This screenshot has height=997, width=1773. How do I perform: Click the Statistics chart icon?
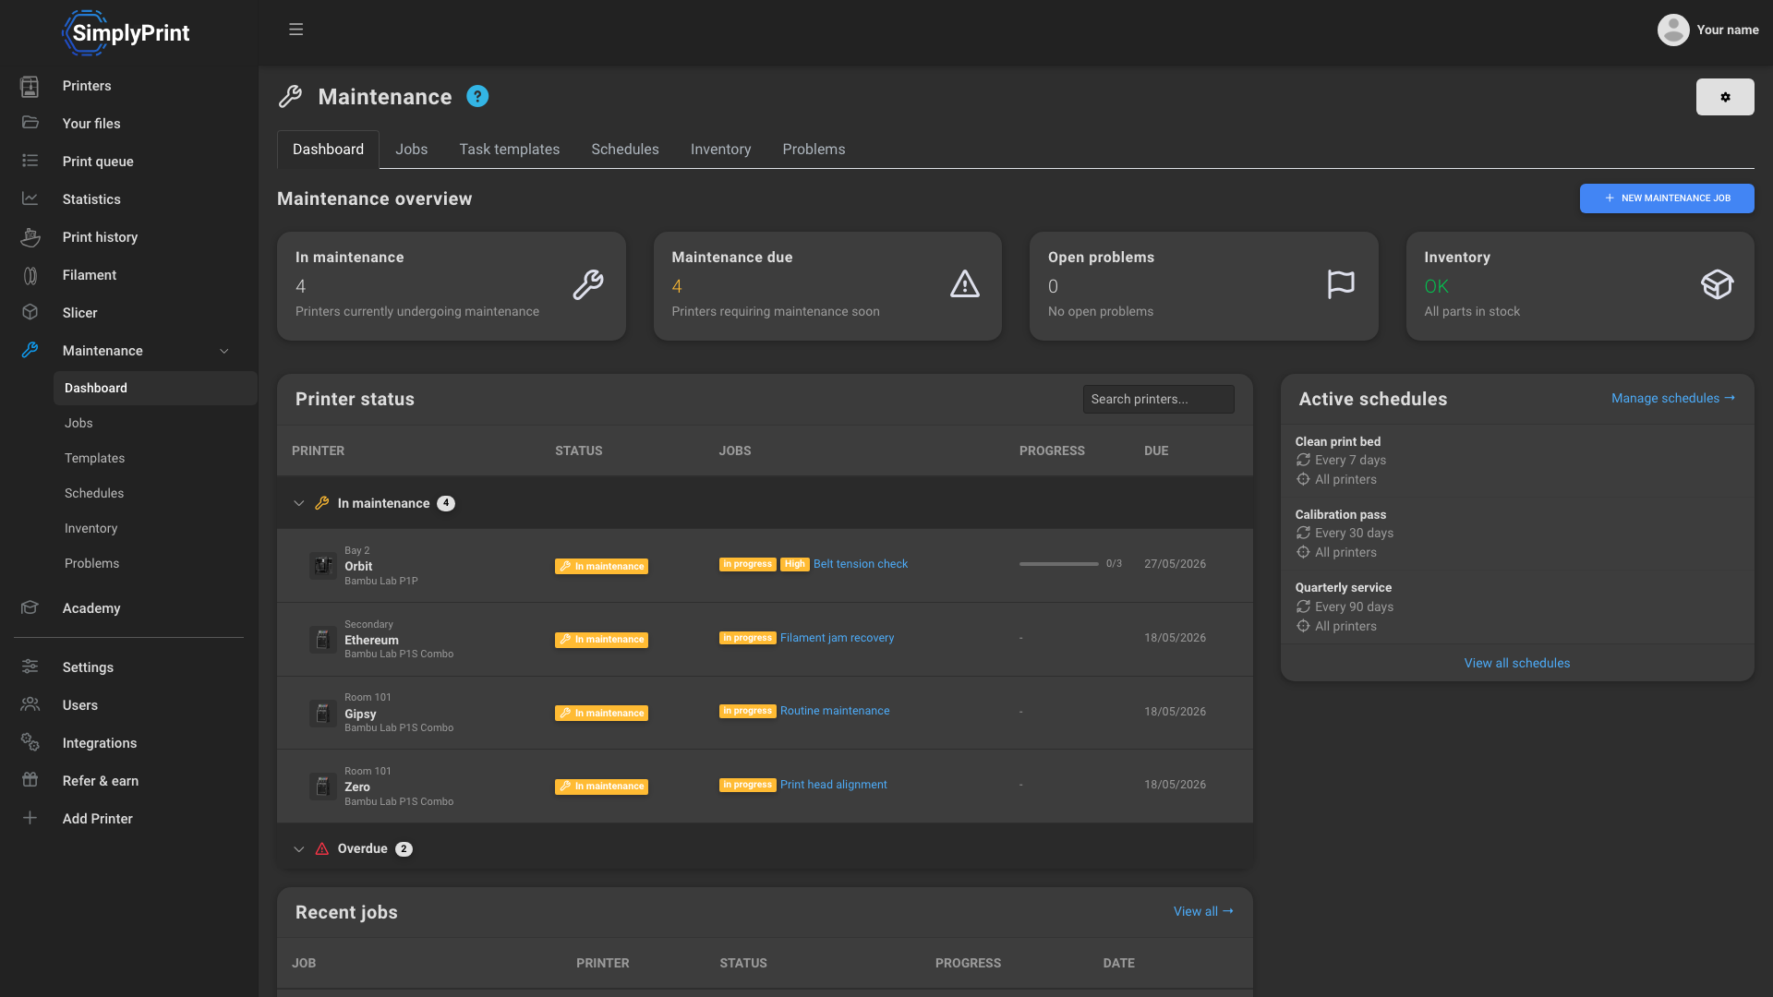click(30, 198)
